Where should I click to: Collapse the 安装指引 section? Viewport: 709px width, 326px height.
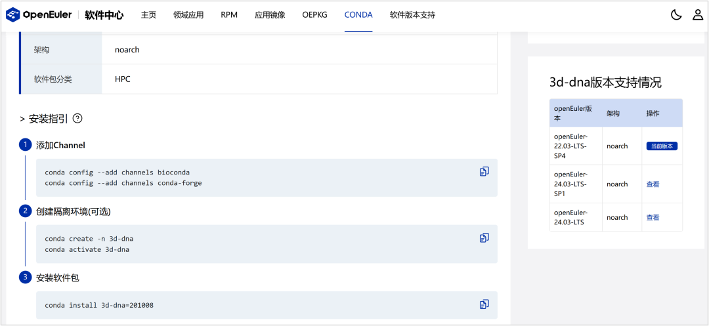(44, 119)
